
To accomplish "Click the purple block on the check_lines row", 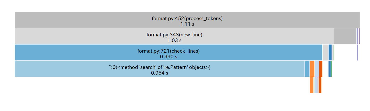I will point(358,52).
